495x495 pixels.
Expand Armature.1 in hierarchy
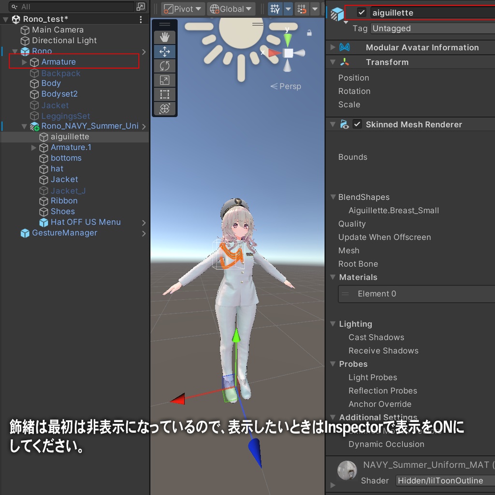point(34,147)
